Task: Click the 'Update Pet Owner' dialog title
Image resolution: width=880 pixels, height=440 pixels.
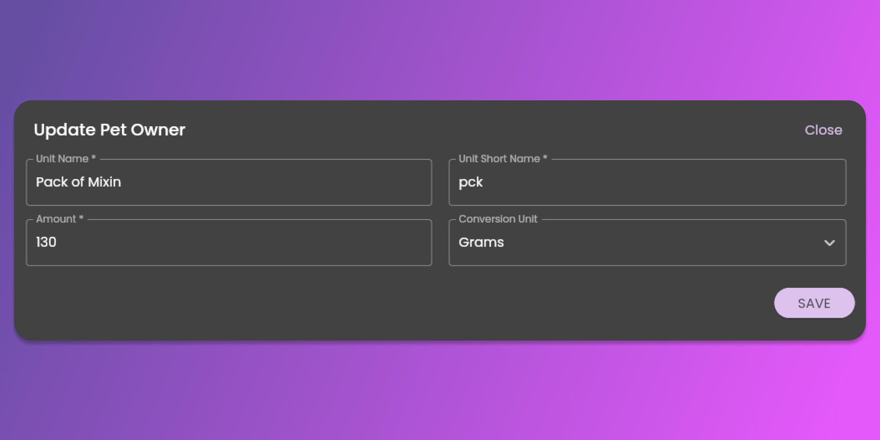Action: point(110,130)
